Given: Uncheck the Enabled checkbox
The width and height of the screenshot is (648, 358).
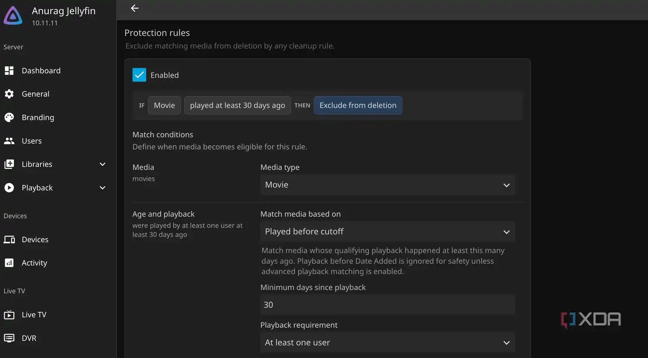Looking at the screenshot, I should [x=139, y=75].
